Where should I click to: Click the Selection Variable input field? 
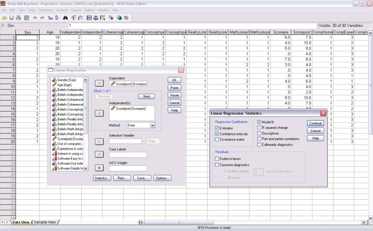coord(125,141)
